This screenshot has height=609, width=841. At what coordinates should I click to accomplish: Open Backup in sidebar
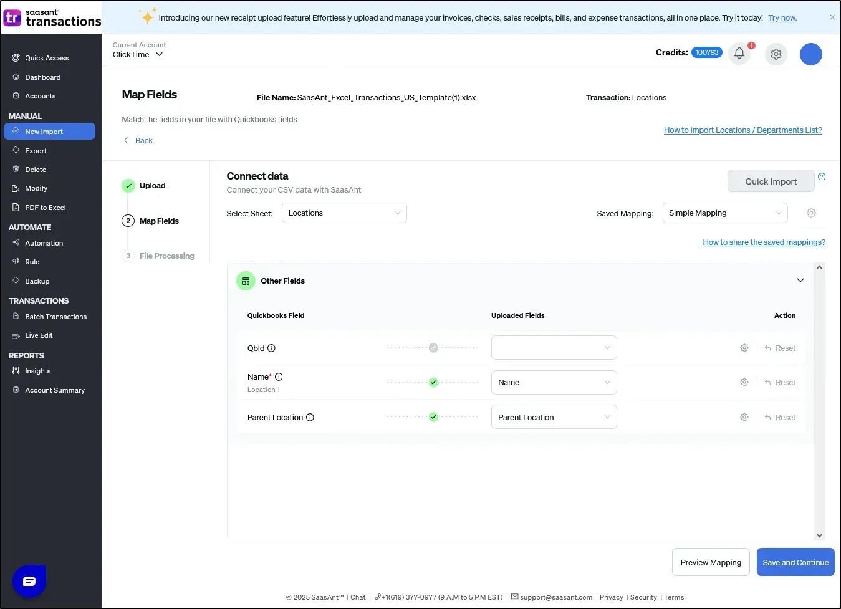point(37,281)
